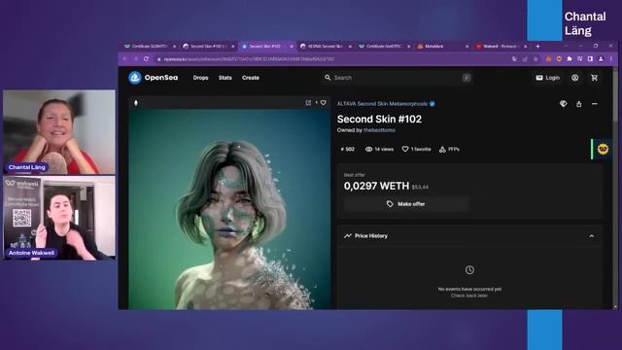This screenshot has width=622, height=350.
Task: Click the owl extension badge on right edge
Action: (x=603, y=149)
